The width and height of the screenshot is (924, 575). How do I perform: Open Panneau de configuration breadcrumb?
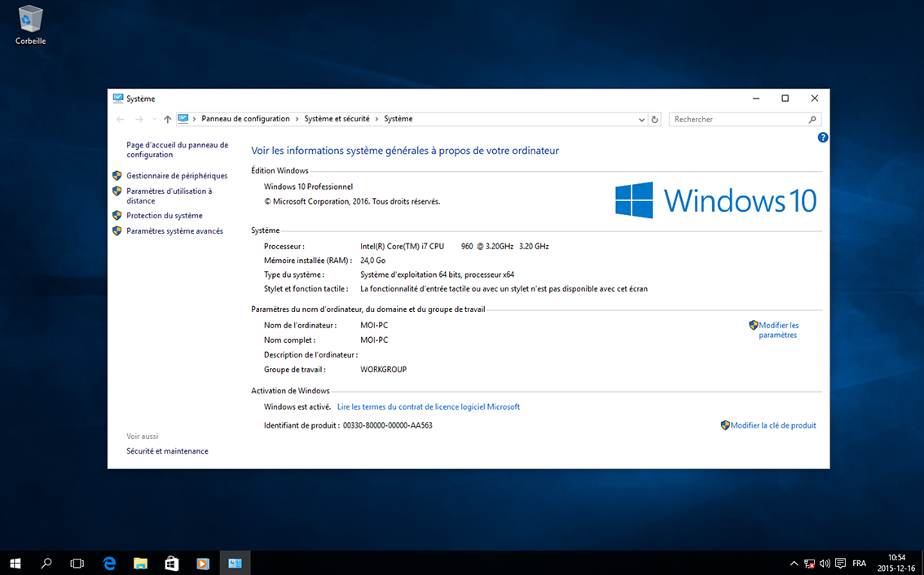click(246, 118)
